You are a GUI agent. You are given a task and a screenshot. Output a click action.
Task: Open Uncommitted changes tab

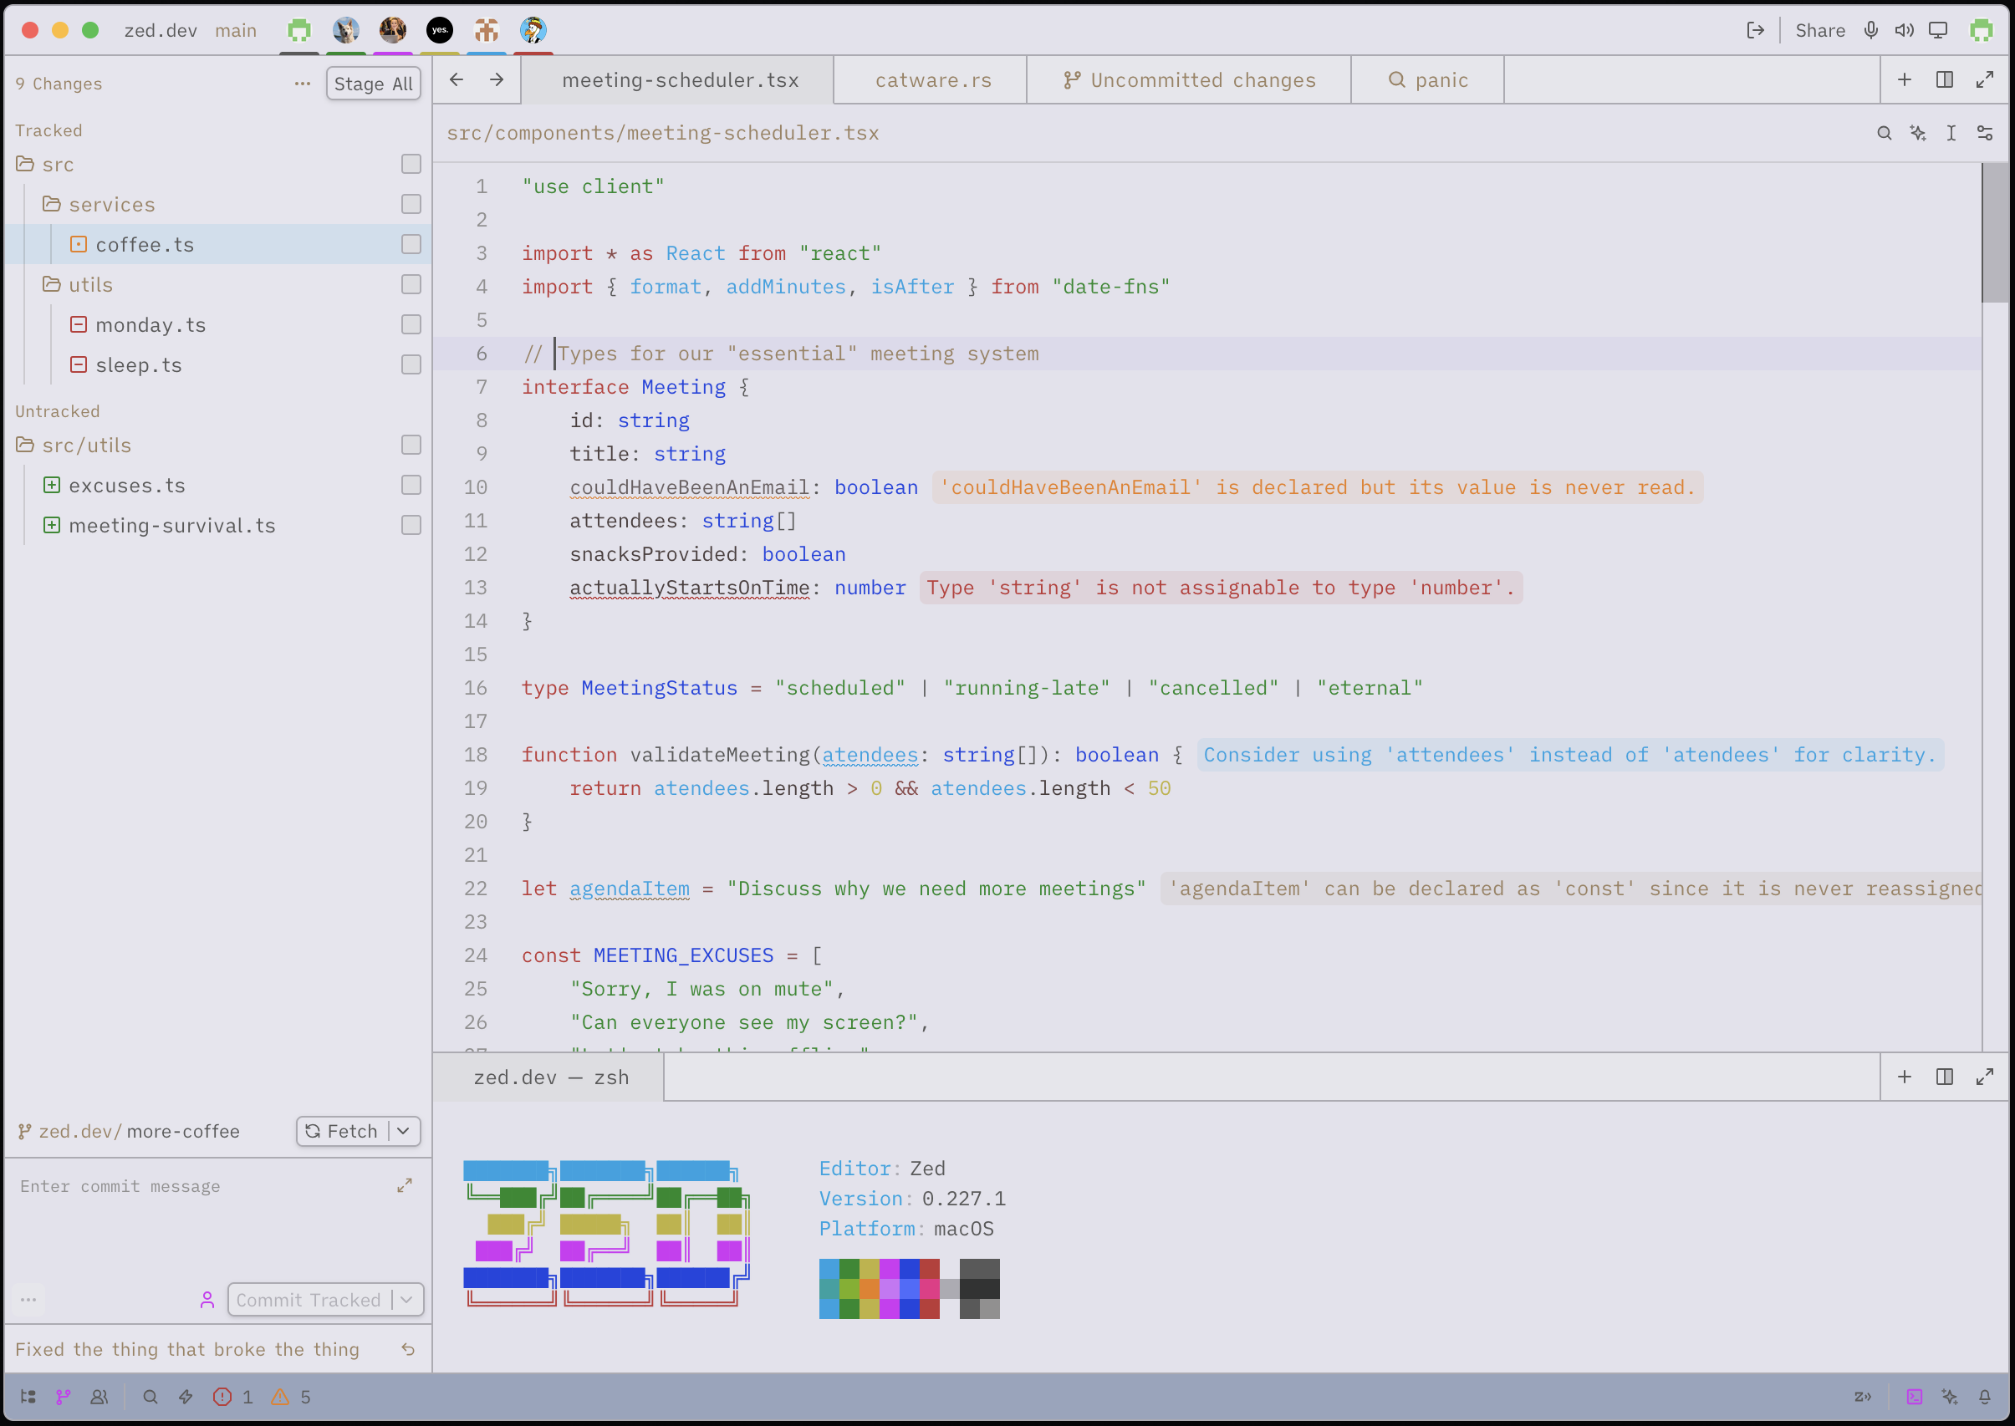point(1189,80)
